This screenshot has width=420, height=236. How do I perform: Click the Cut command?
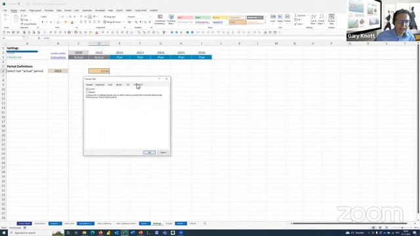pos(24,16)
